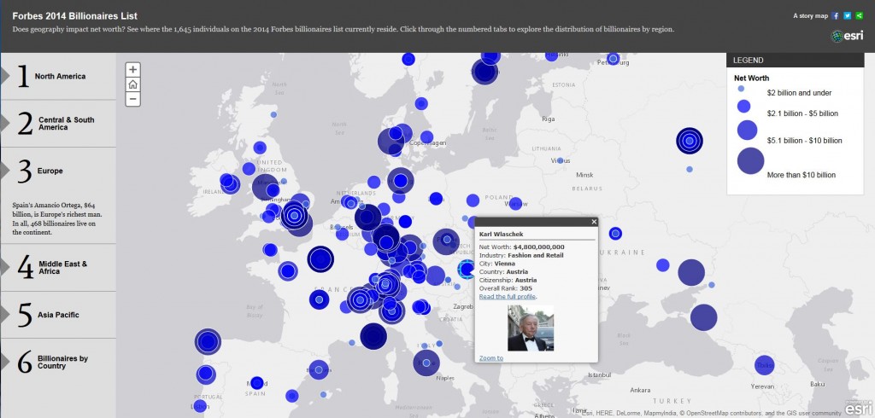Screen dimensions: 875x418
Task: Click the Ankara city label
Action: (640, 390)
